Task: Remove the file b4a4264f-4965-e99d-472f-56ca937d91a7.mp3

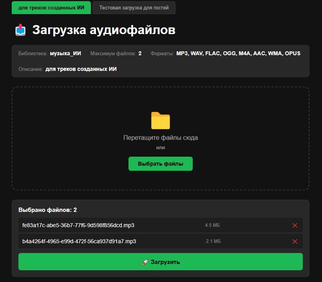Action: (295, 241)
